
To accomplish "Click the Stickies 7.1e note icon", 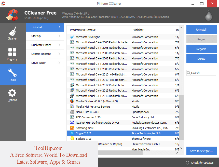I will (72, 138).
